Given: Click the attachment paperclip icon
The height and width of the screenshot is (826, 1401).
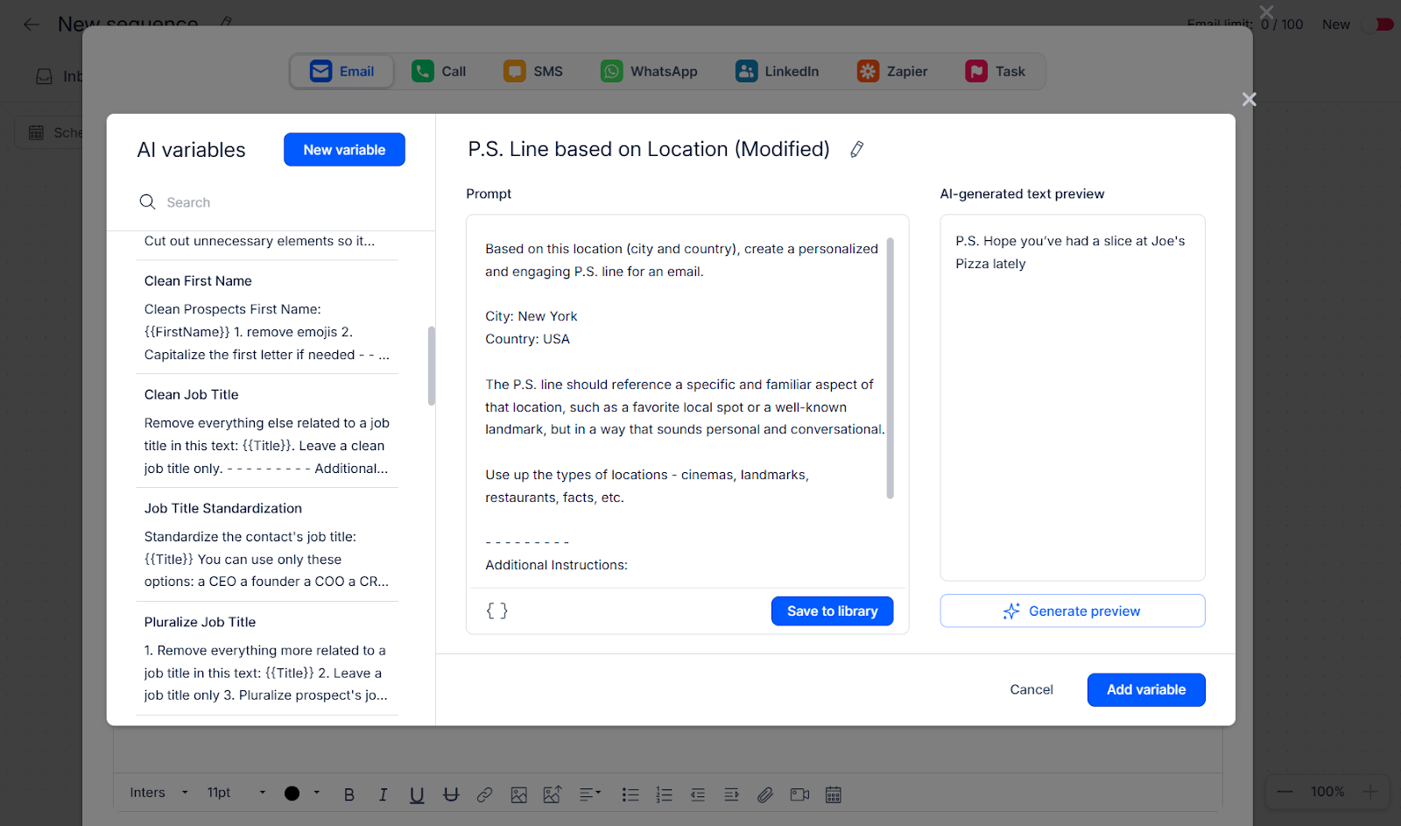Looking at the screenshot, I should click(x=765, y=794).
